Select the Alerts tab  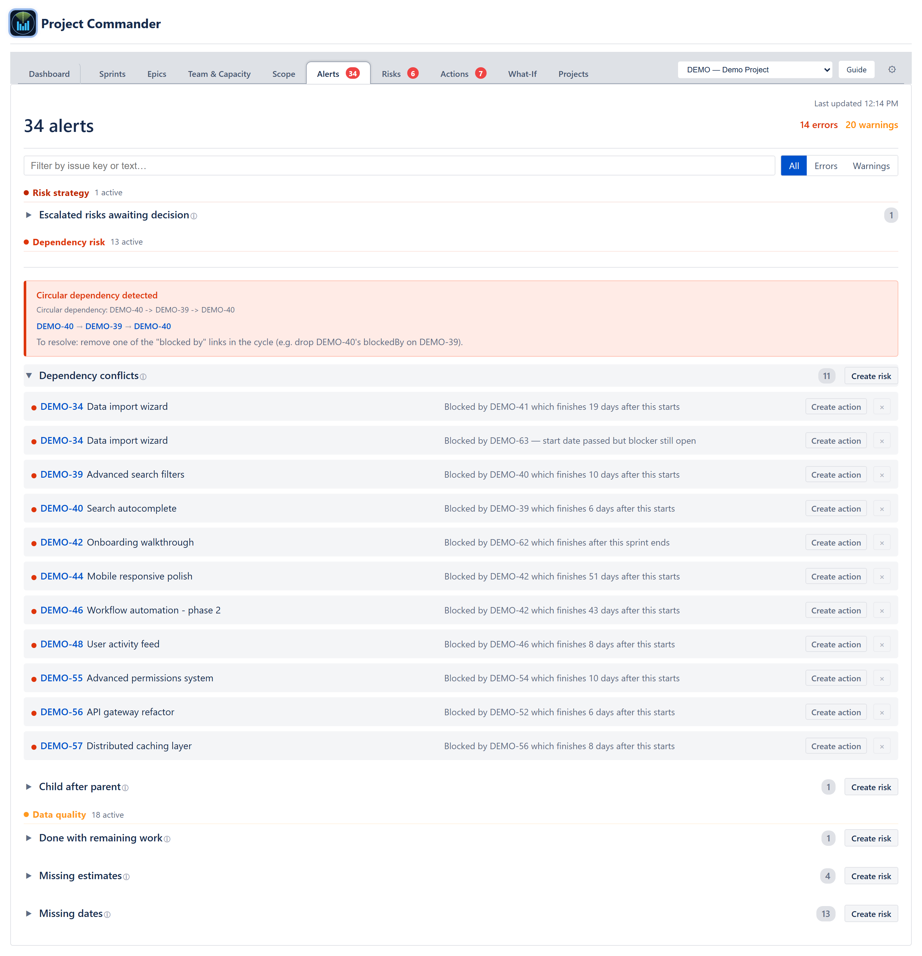click(x=338, y=74)
